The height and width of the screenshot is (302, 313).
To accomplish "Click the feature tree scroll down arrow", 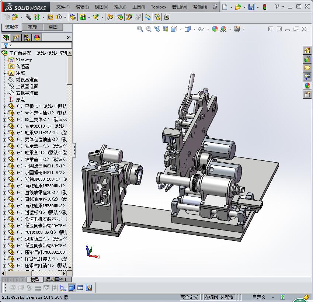I will coord(70,267).
